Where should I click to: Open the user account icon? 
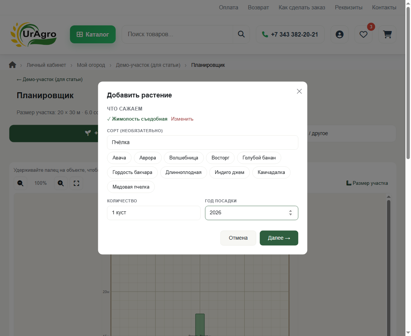(339, 34)
